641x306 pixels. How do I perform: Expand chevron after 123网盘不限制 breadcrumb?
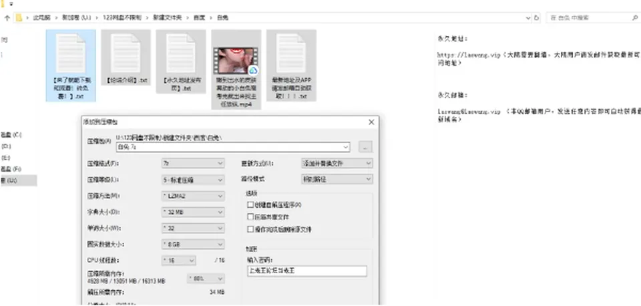tap(147, 18)
